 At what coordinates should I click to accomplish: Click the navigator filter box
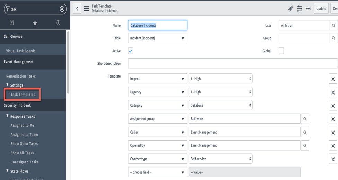click(35, 9)
